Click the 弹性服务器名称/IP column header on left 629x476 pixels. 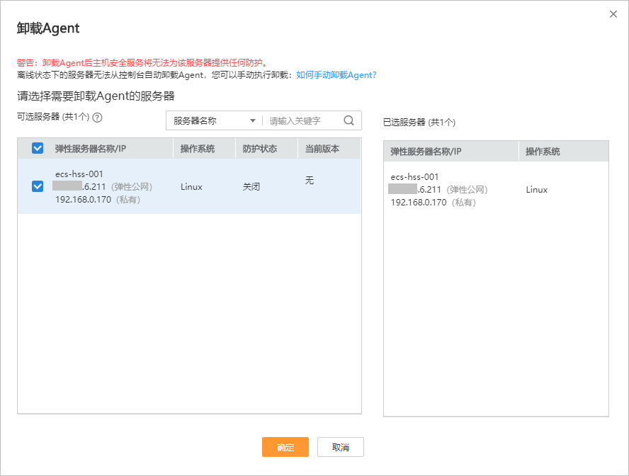click(91, 149)
